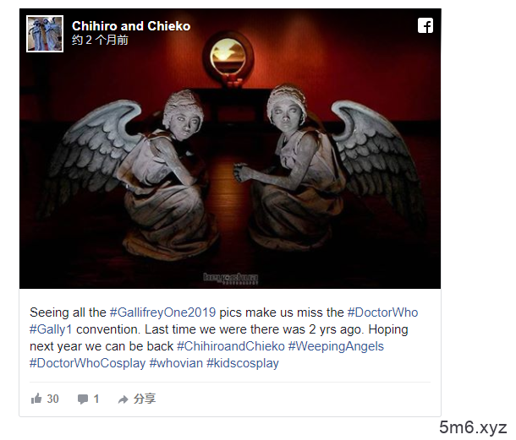This screenshot has width=516, height=440.
Task: Click the 分享 share button label
Action: pyautogui.click(x=145, y=399)
